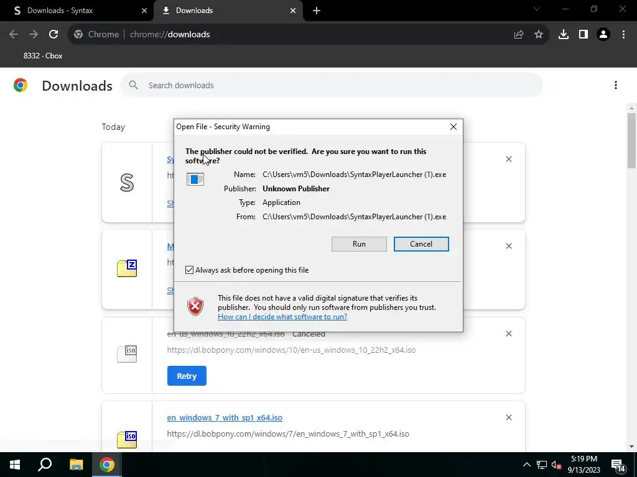Open Chrome tab search chevron
The width and height of the screenshot is (637, 477).
tap(537, 9)
